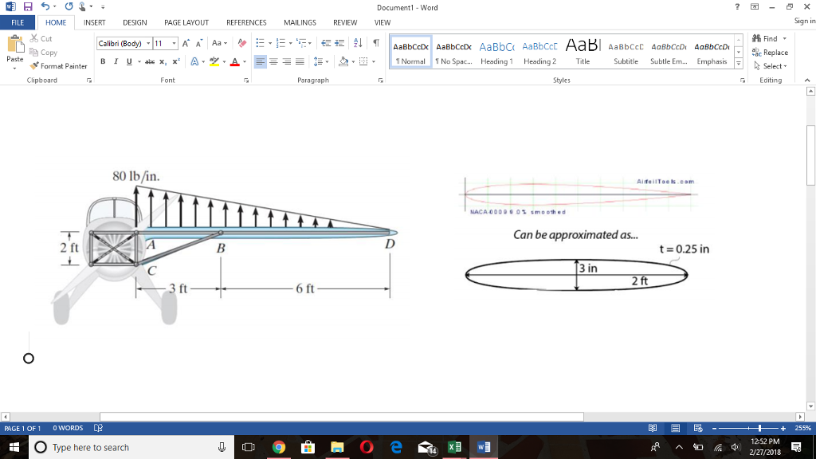Switch to the INSERT ribbon tab
The image size is (816, 459).
(95, 22)
